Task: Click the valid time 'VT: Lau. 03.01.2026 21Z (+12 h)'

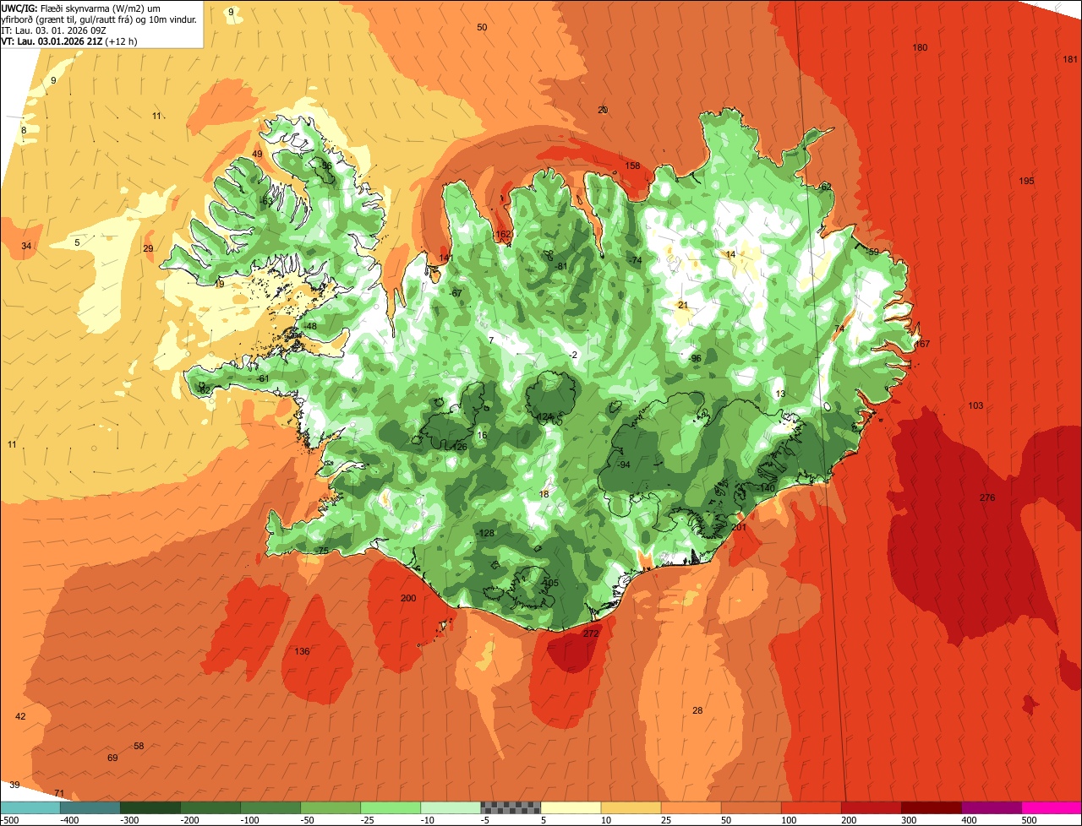Action: click(x=70, y=41)
